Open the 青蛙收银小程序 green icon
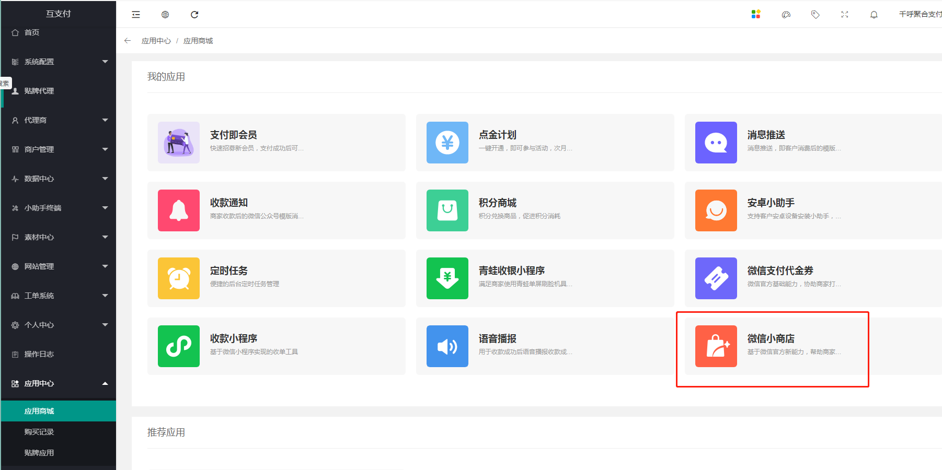This screenshot has width=942, height=470. click(447, 278)
